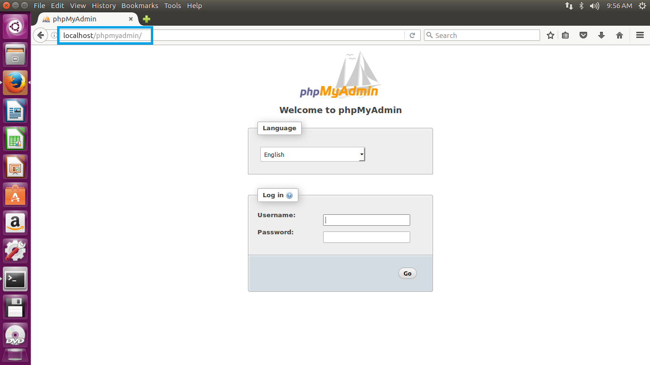Expand the English language dropdown

click(x=313, y=154)
